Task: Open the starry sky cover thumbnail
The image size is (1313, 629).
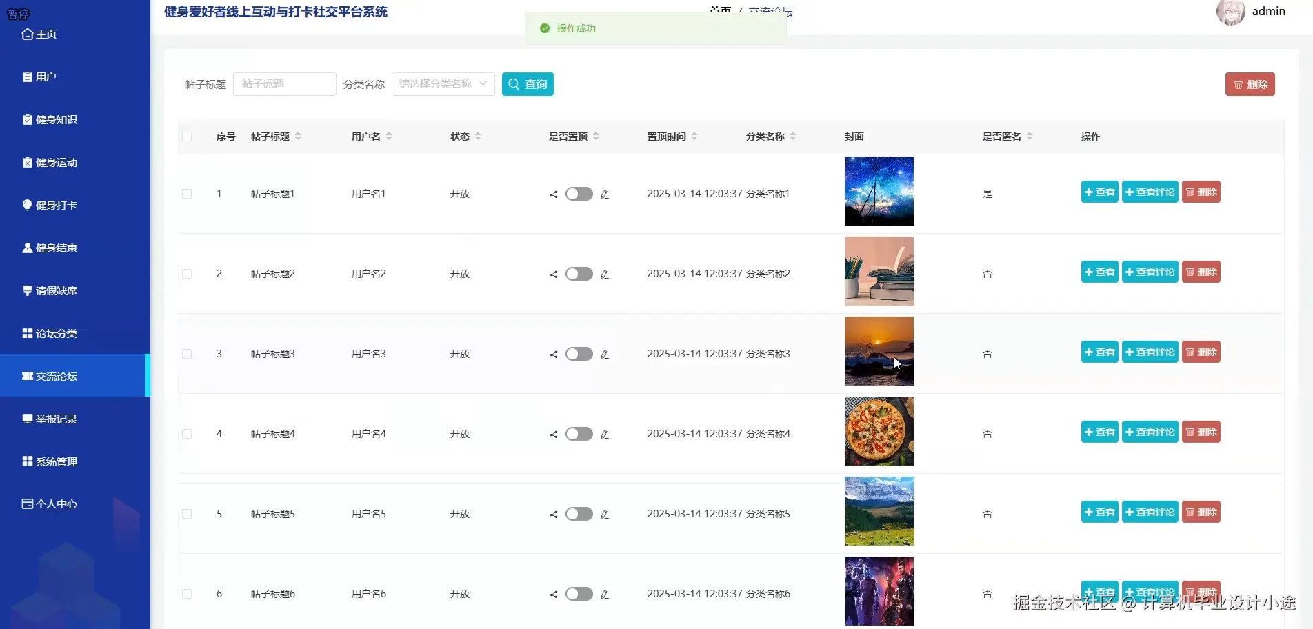Action: pyautogui.click(x=879, y=191)
